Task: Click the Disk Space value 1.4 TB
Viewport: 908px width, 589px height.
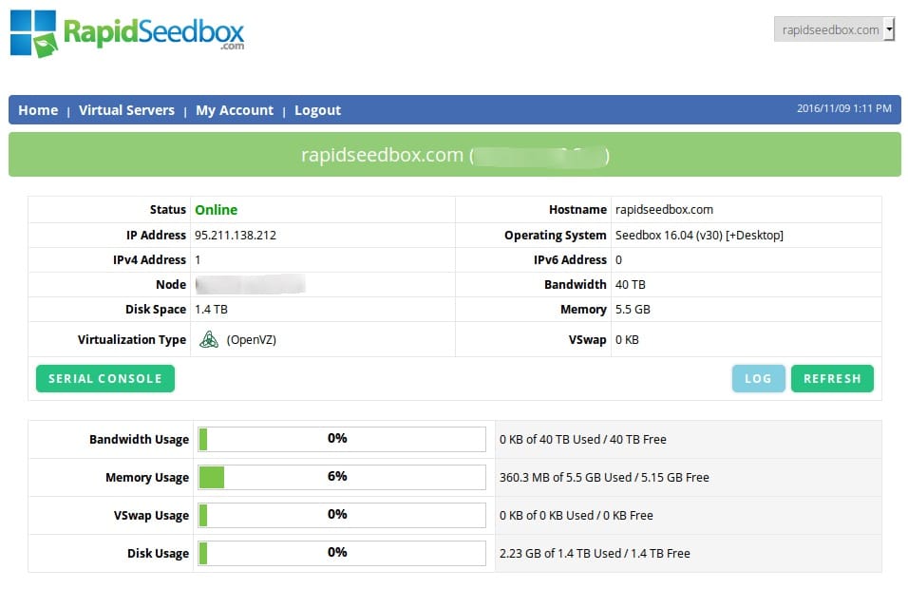Action: [x=211, y=310]
